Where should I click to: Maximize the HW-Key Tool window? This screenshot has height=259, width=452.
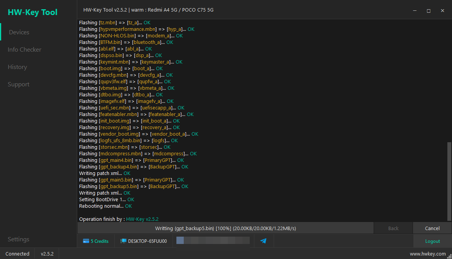point(429,11)
